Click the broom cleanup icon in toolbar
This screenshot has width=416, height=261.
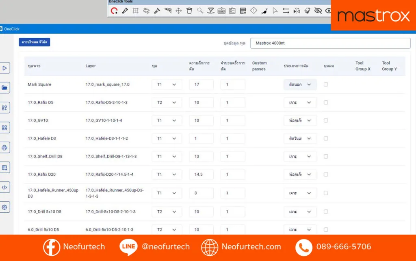[x=264, y=11]
